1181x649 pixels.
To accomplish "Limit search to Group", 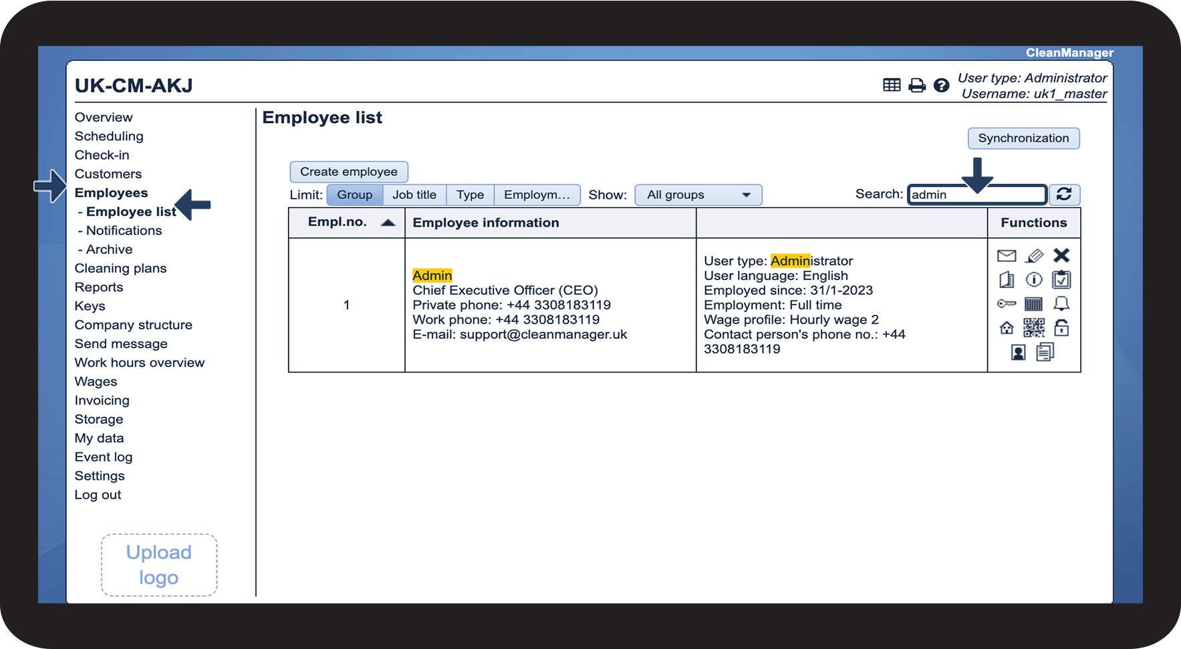I will [x=354, y=194].
